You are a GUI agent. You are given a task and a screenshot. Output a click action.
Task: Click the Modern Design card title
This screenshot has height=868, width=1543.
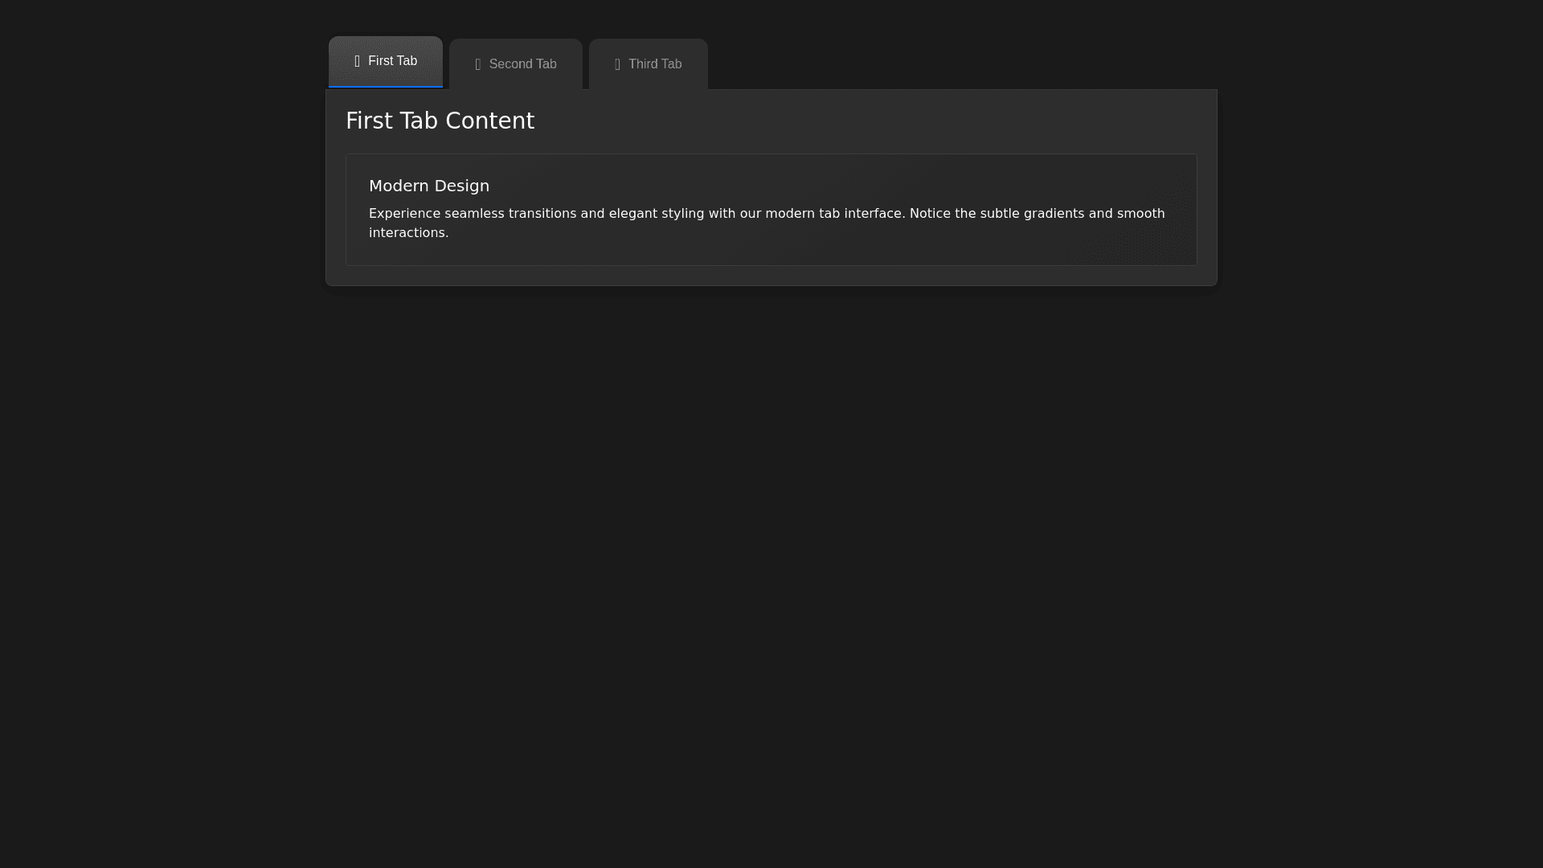[x=428, y=186]
